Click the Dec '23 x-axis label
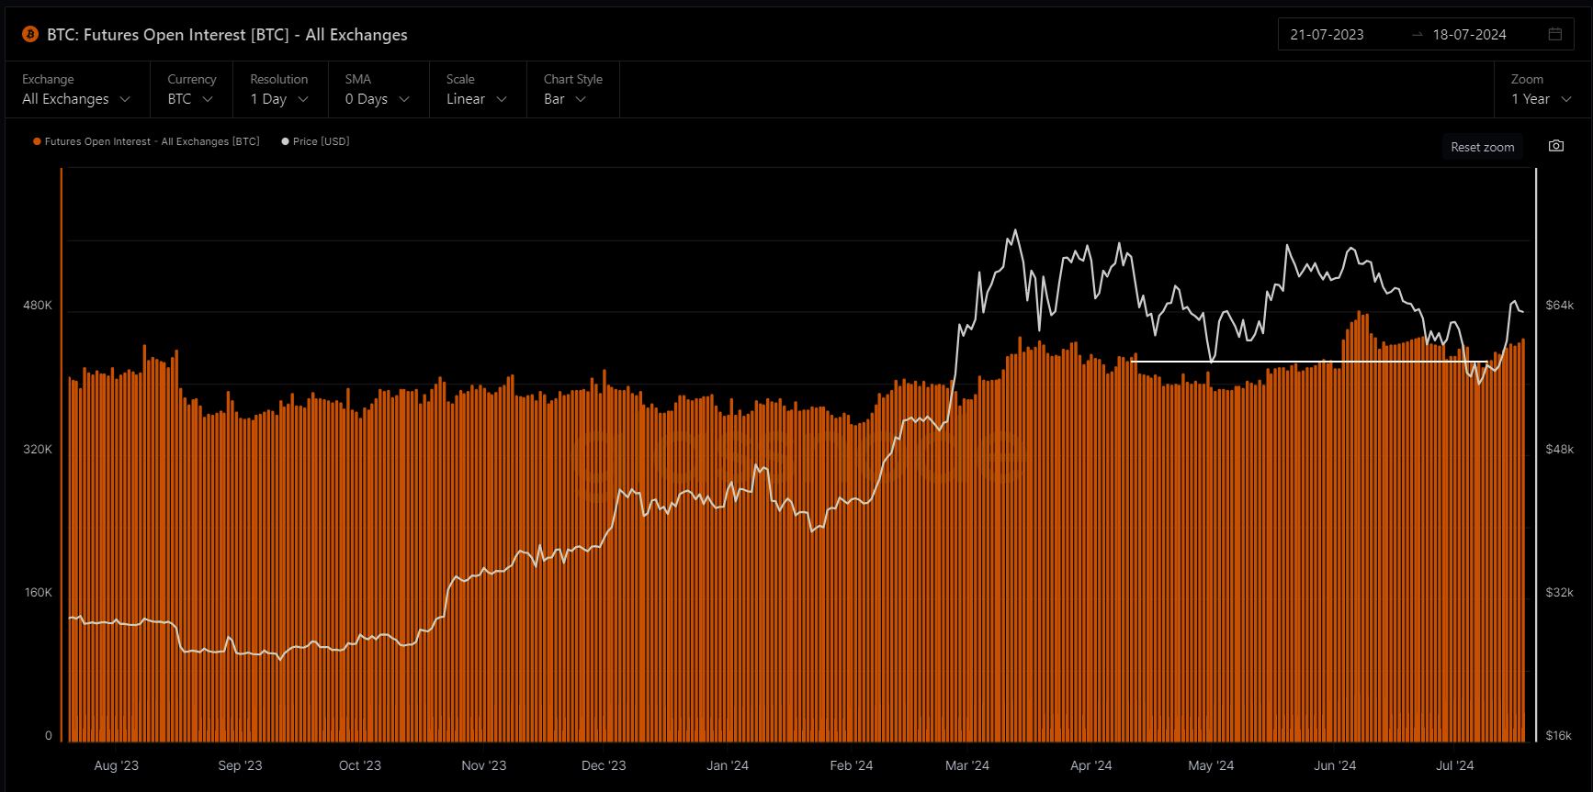This screenshot has width=1593, height=792. [x=604, y=765]
